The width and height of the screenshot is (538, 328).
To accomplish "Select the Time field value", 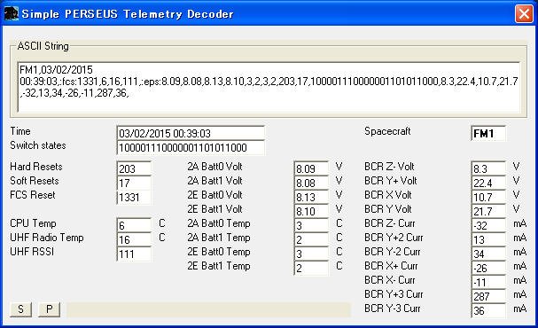I will [x=191, y=133].
